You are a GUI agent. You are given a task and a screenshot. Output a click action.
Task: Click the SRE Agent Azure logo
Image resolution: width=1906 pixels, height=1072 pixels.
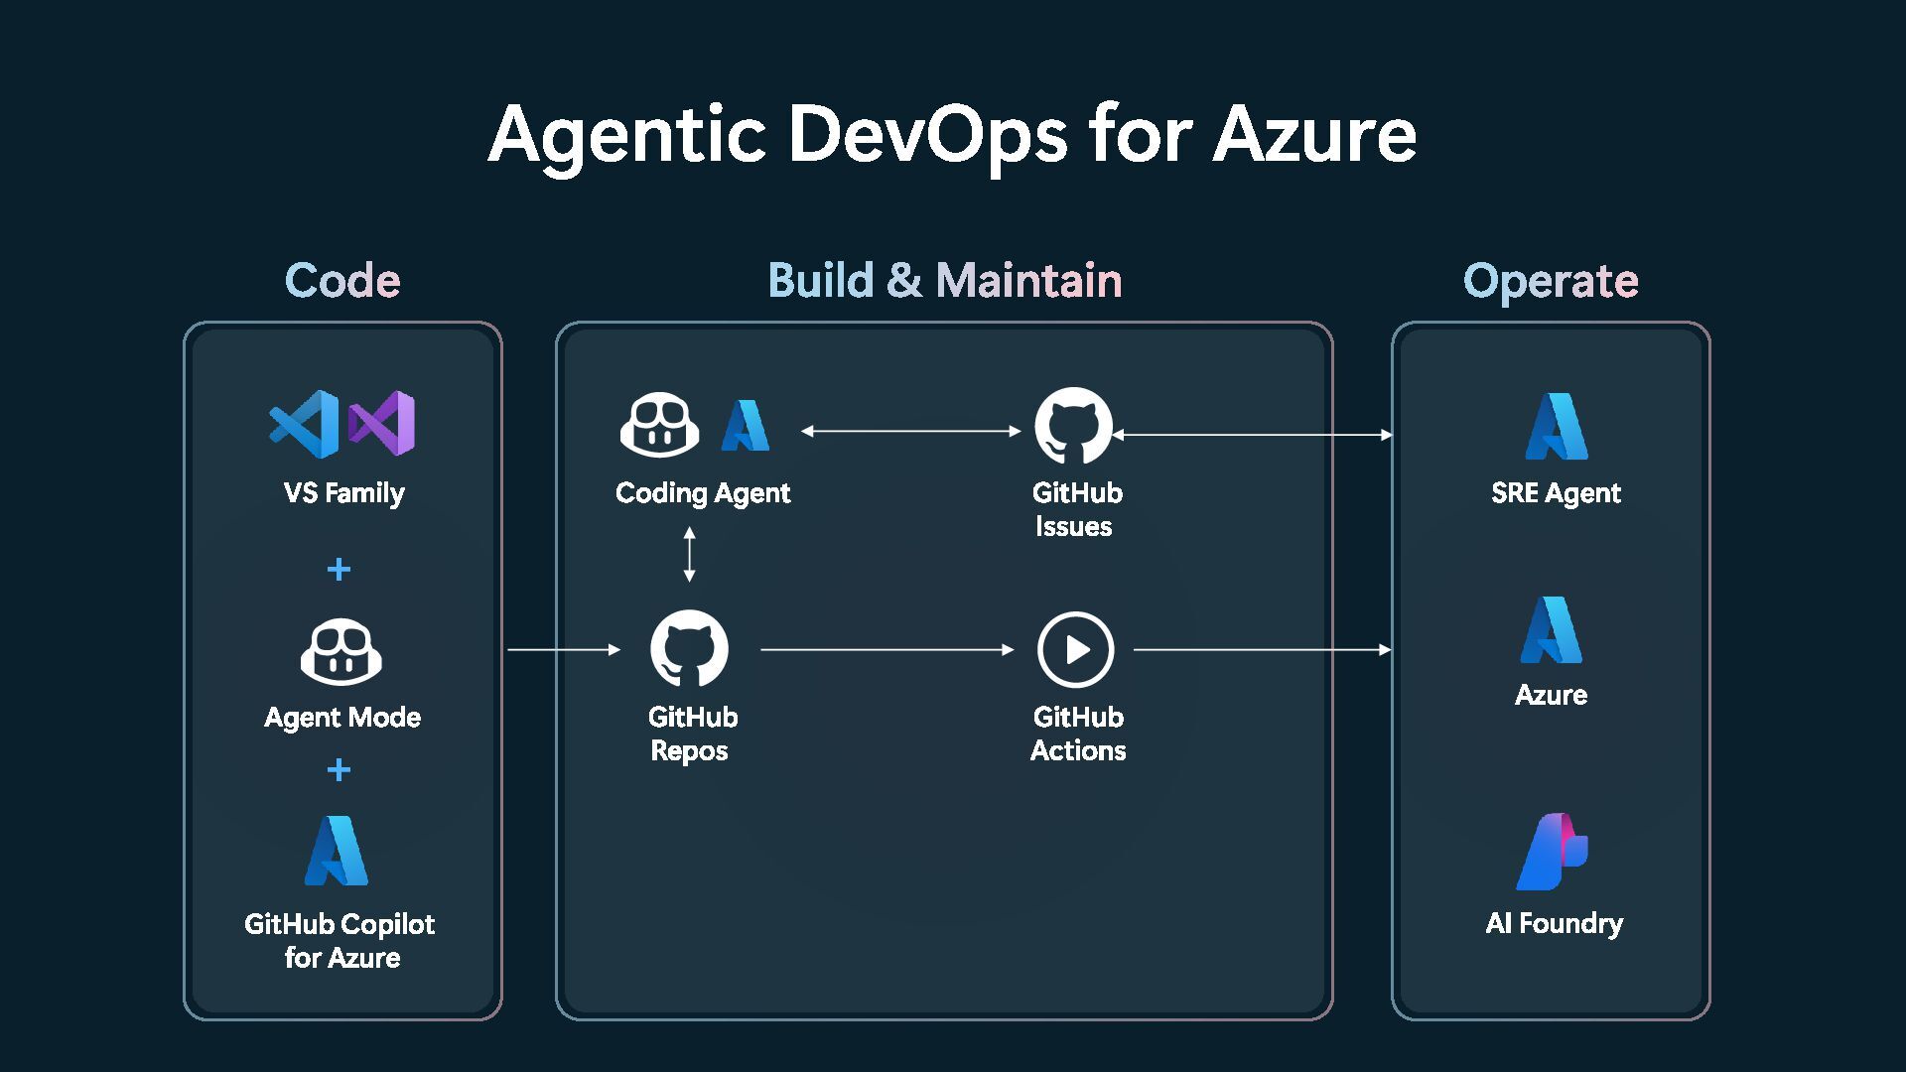[x=1557, y=426]
